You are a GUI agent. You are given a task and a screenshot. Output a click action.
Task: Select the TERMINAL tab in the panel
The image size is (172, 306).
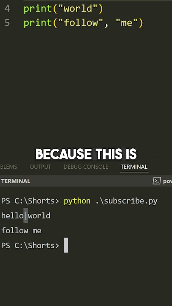(x=134, y=167)
